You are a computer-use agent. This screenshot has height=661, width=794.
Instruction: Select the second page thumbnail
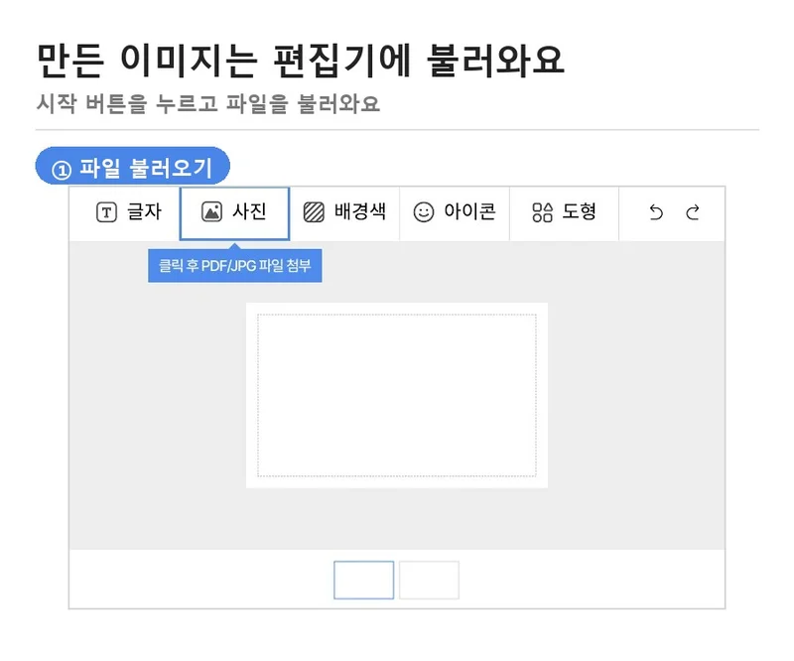point(429,580)
